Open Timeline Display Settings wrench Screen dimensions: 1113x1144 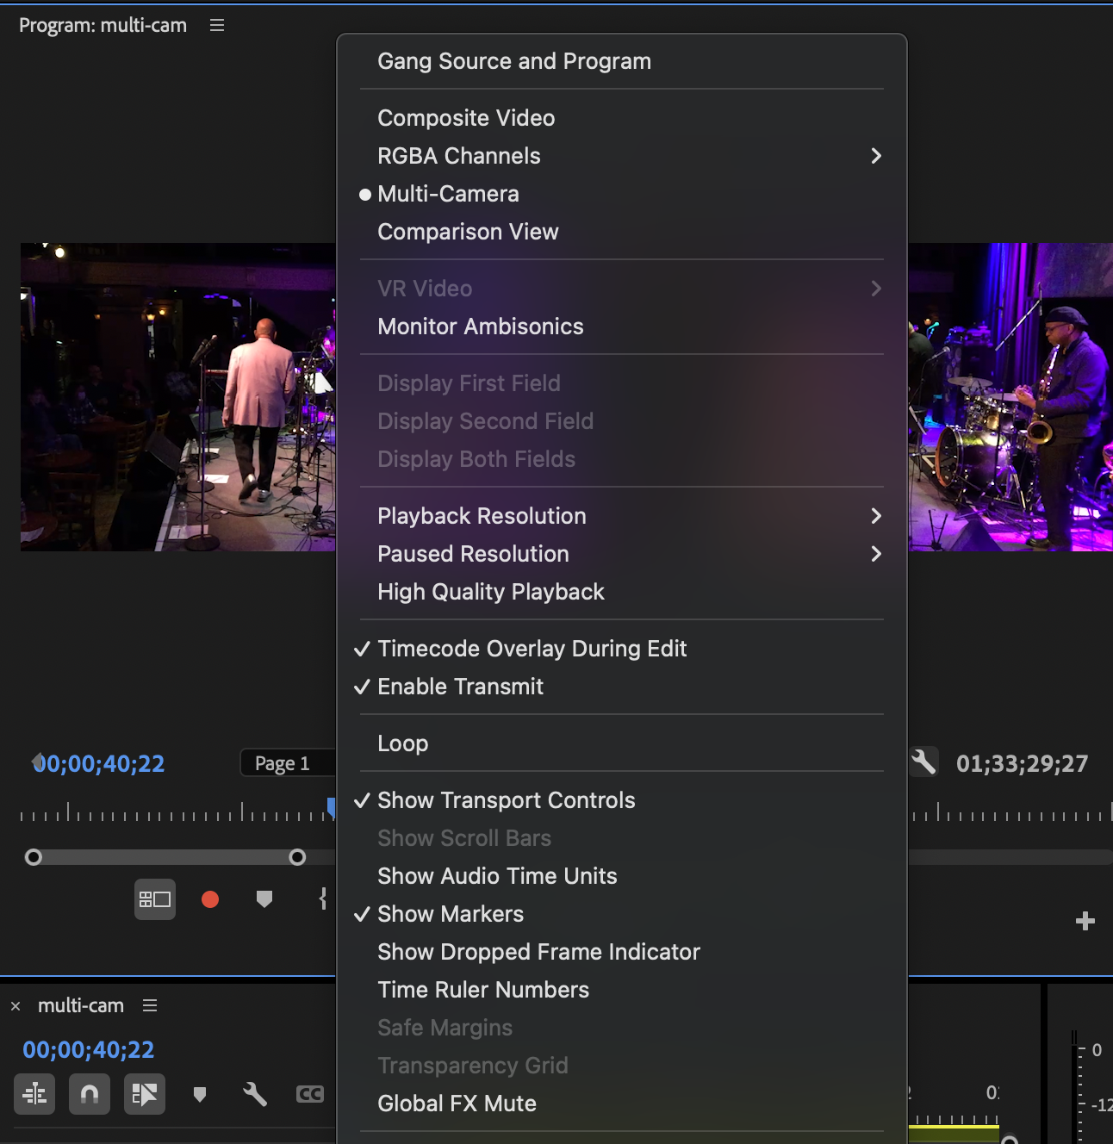255,1094
